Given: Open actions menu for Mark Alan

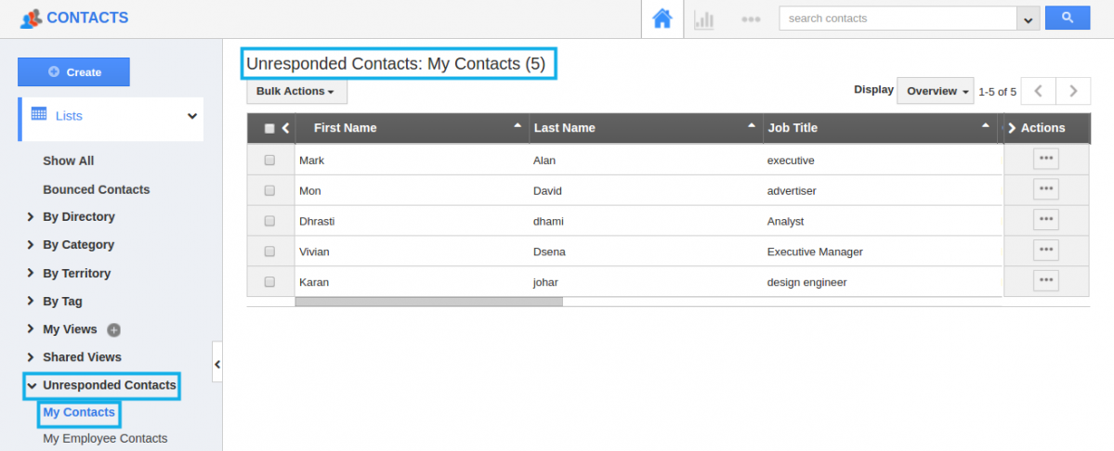Looking at the screenshot, I should click(x=1046, y=159).
